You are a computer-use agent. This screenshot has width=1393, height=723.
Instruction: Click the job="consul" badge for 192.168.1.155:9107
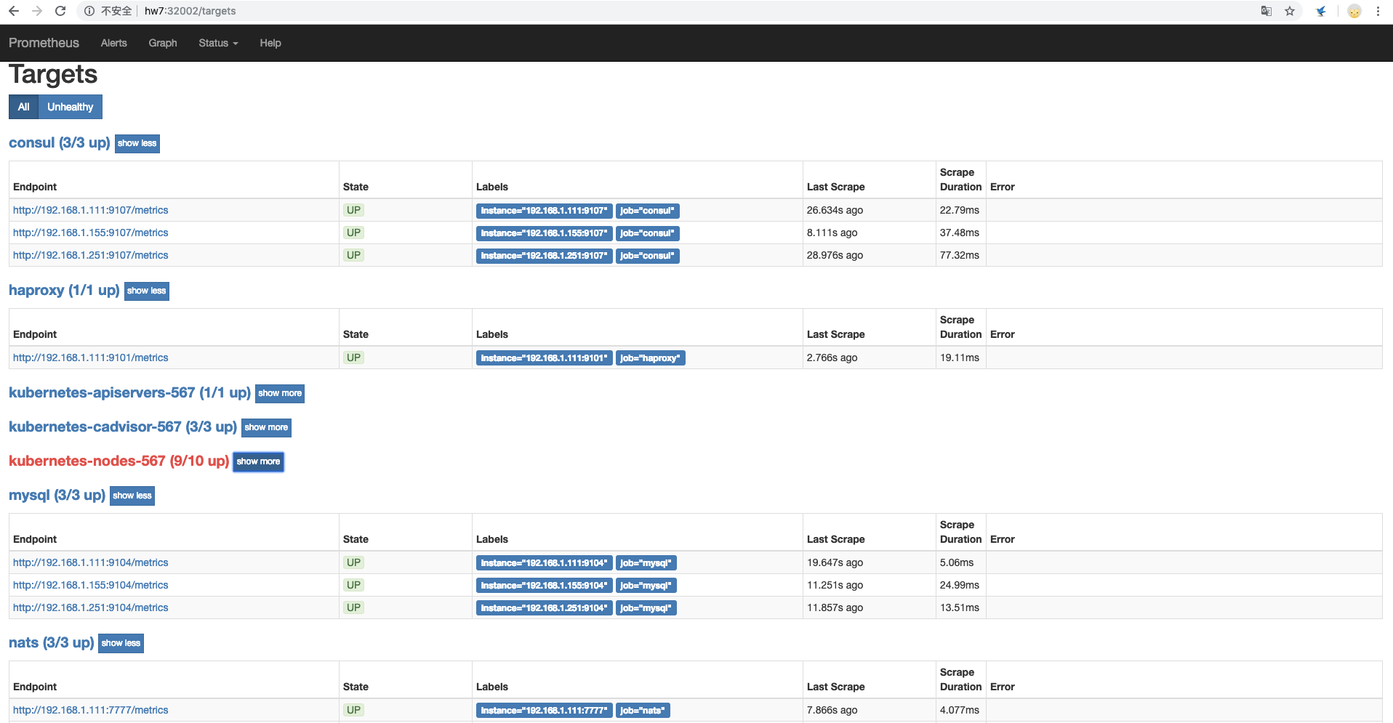(x=647, y=233)
